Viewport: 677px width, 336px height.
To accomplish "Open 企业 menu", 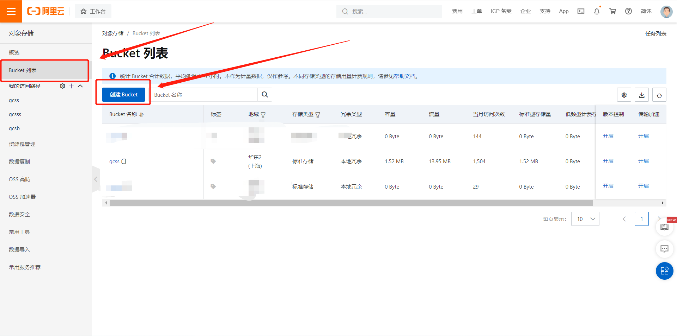I will [x=525, y=11].
